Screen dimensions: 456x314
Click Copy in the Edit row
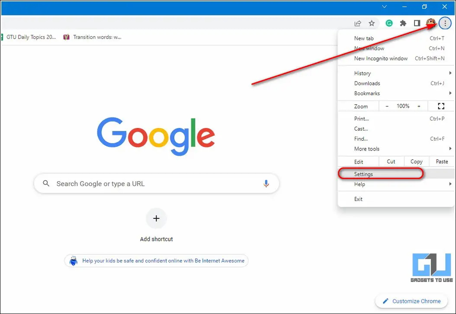click(x=417, y=162)
